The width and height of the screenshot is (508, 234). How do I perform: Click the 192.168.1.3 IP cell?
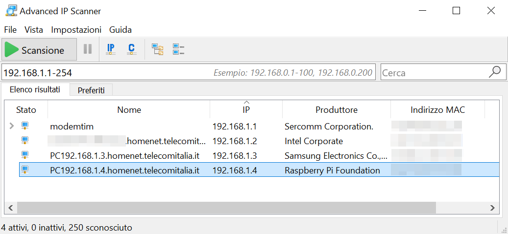click(x=235, y=156)
